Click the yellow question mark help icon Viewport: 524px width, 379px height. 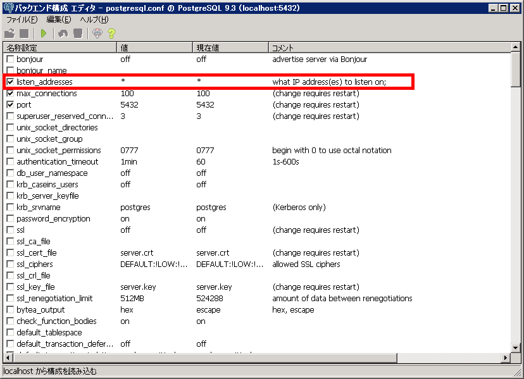[x=111, y=34]
